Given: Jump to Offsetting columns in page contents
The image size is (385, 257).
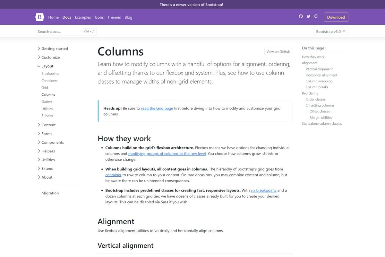Looking at the screenshot, I should tap(320, 105).
